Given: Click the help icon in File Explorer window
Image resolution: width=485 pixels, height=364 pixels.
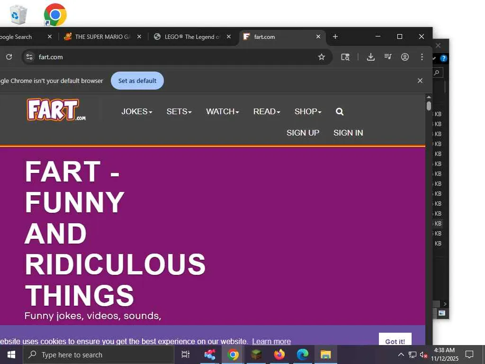Looking at the screenshot, I should click(x=444, y=58).
